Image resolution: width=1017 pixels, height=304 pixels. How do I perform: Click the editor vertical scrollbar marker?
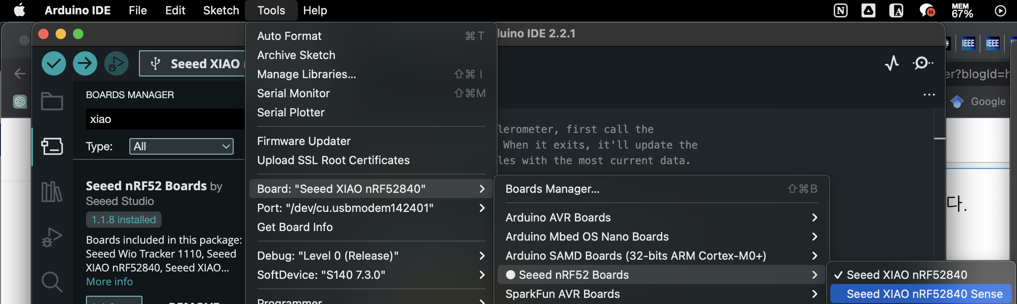pyautogui.click(x=940, y=139)
